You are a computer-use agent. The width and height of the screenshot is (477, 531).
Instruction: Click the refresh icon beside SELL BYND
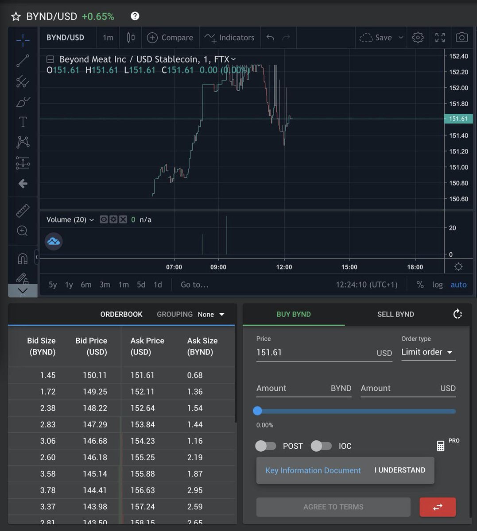458,314
